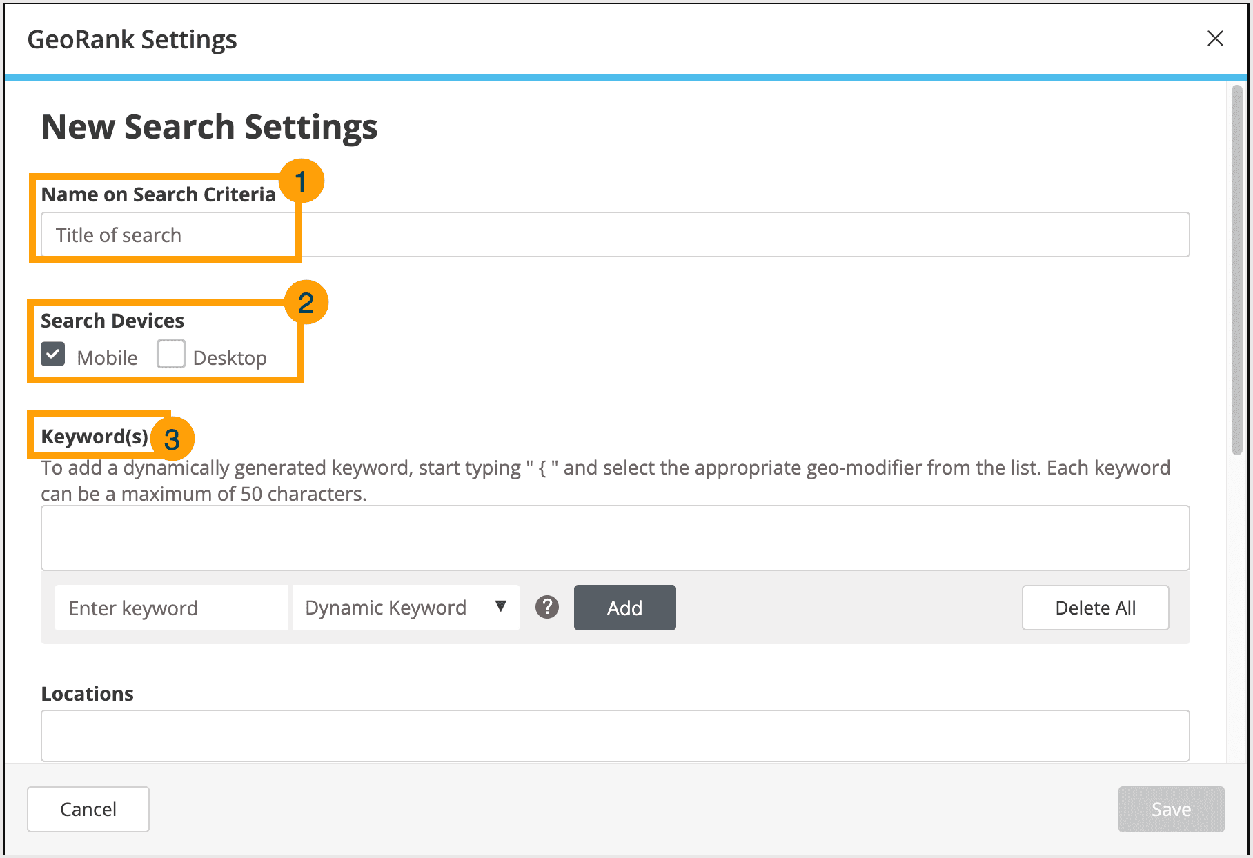Viewport: 1253px width, 858px height.
Task: Click the Dynamic Keyword dropdown arrow
Action: click(x=501, y=606)
